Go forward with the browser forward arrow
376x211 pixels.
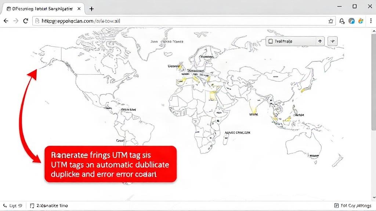16,21
